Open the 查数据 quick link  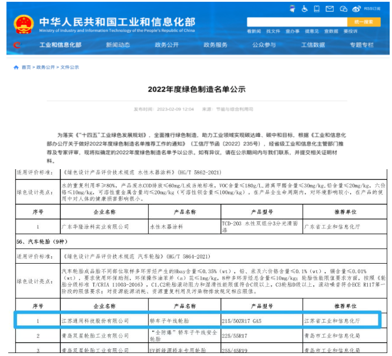coord(331,31)
